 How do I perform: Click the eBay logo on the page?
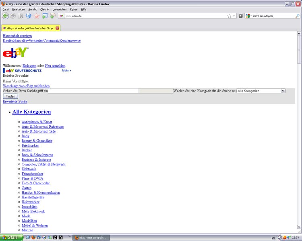[16, 53]
